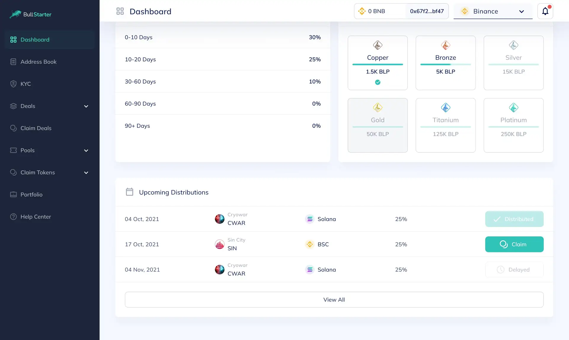Click the calendar icon beside Upcoming Distributions
This screenshot has height=340, width=569.
tap(130, 192)
